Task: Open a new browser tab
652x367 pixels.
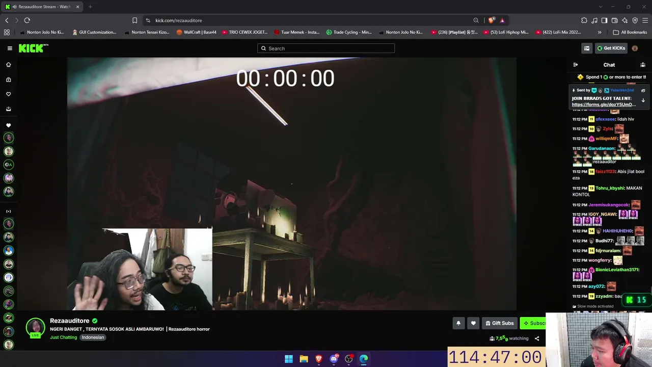Action: [90, 7]
